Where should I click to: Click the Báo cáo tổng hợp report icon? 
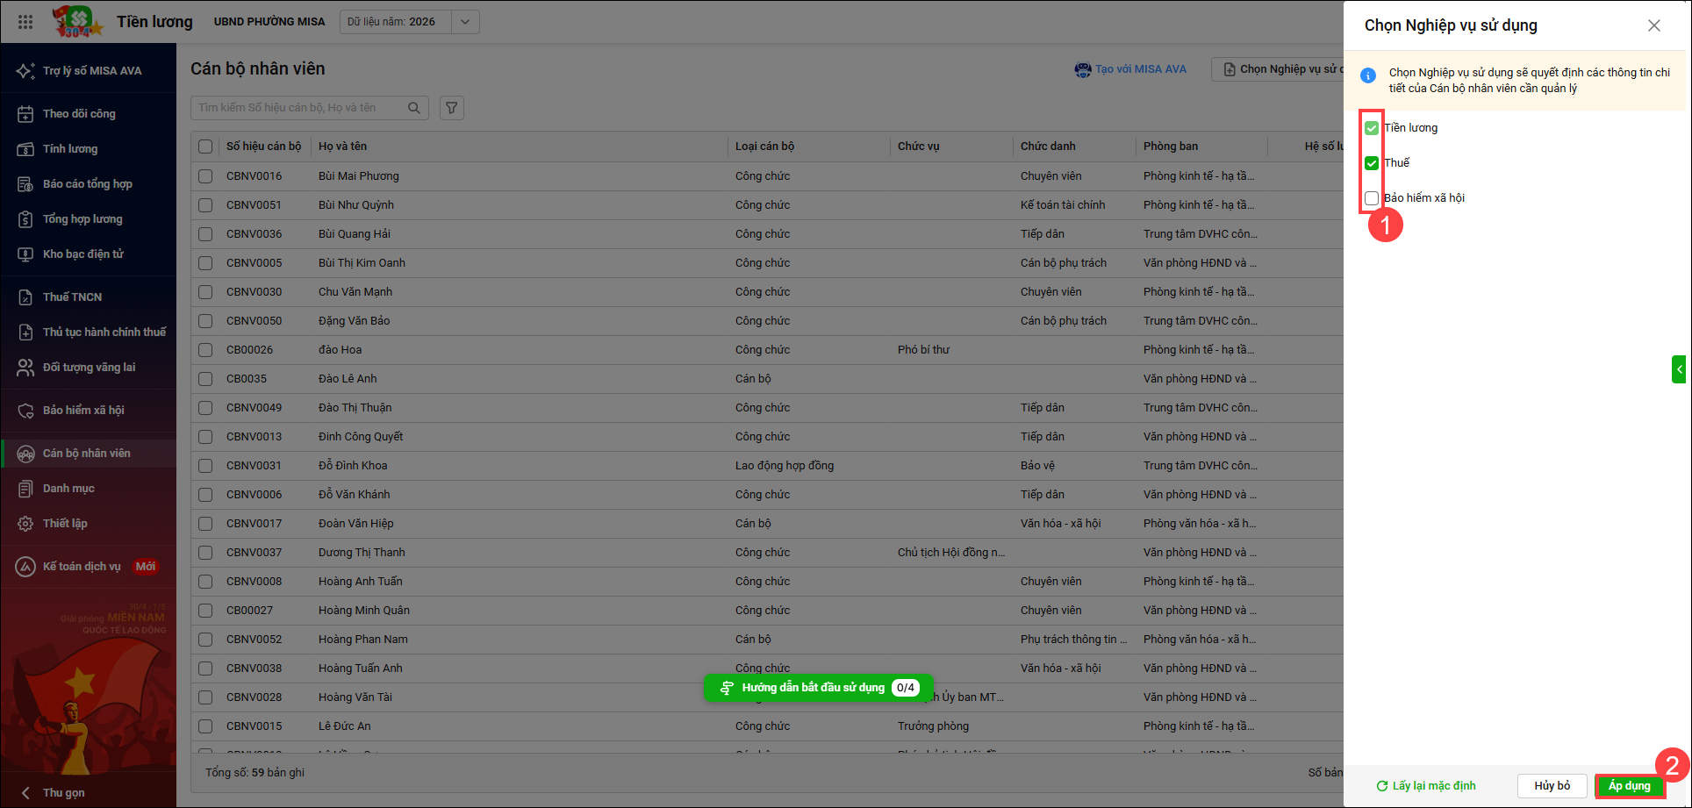tap(25, 184)
